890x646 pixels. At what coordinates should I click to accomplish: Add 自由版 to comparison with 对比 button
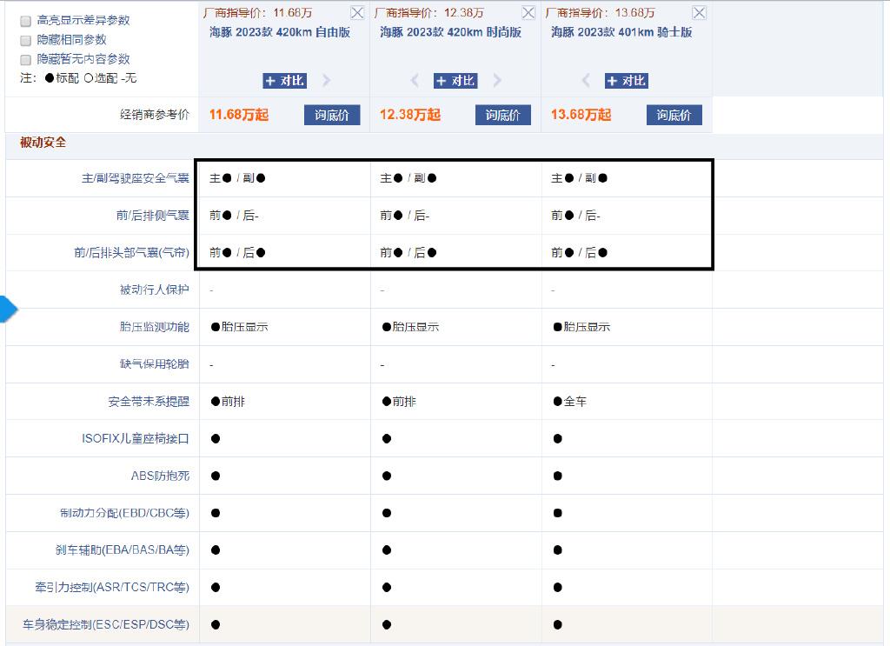click(x=285, y=81)
